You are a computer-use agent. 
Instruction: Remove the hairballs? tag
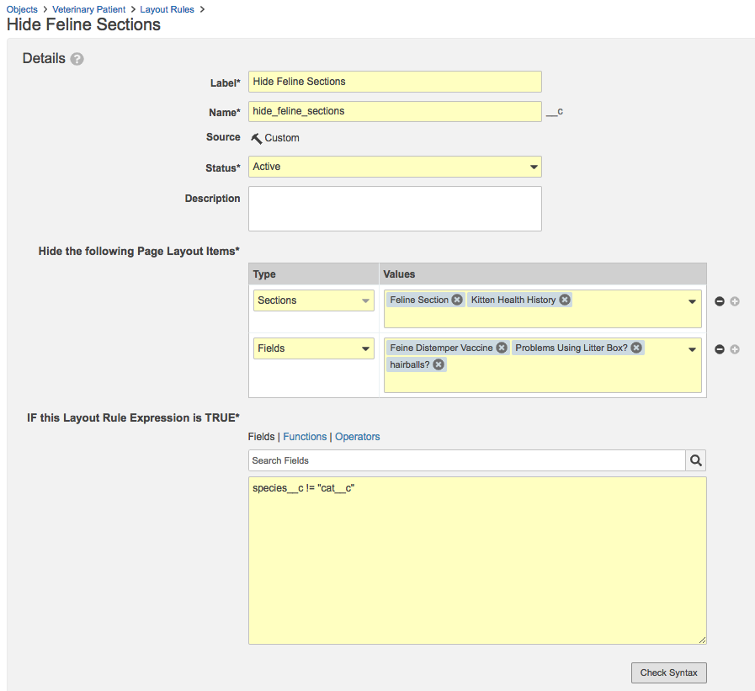pyautogui.click(x=439, y=364)
